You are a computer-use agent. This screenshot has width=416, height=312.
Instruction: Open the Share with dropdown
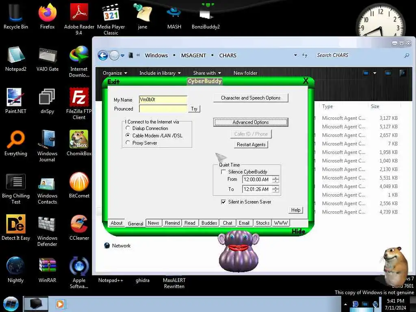pos(207,73)
